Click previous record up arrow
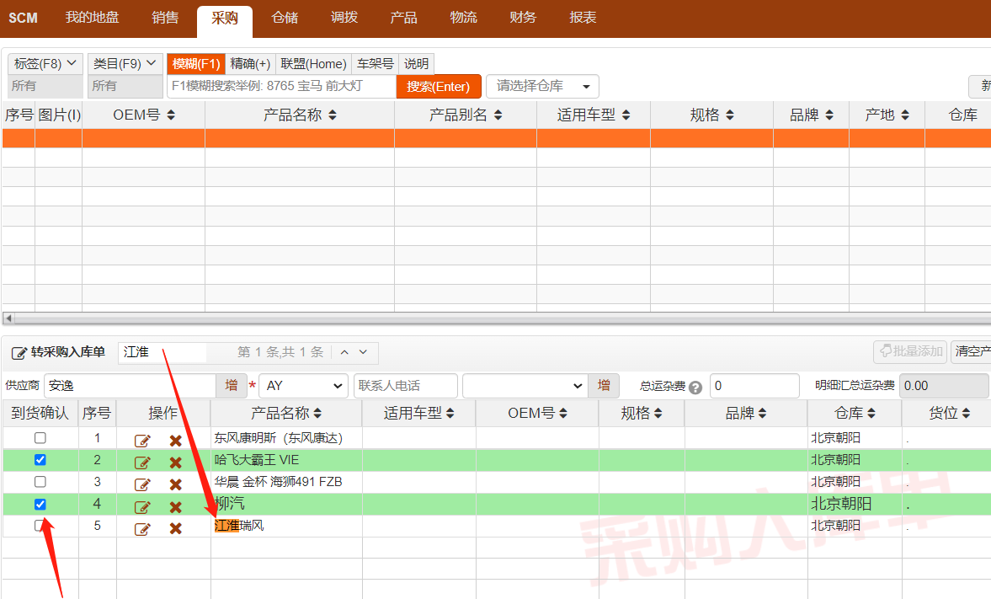 (x=345, y=352)
